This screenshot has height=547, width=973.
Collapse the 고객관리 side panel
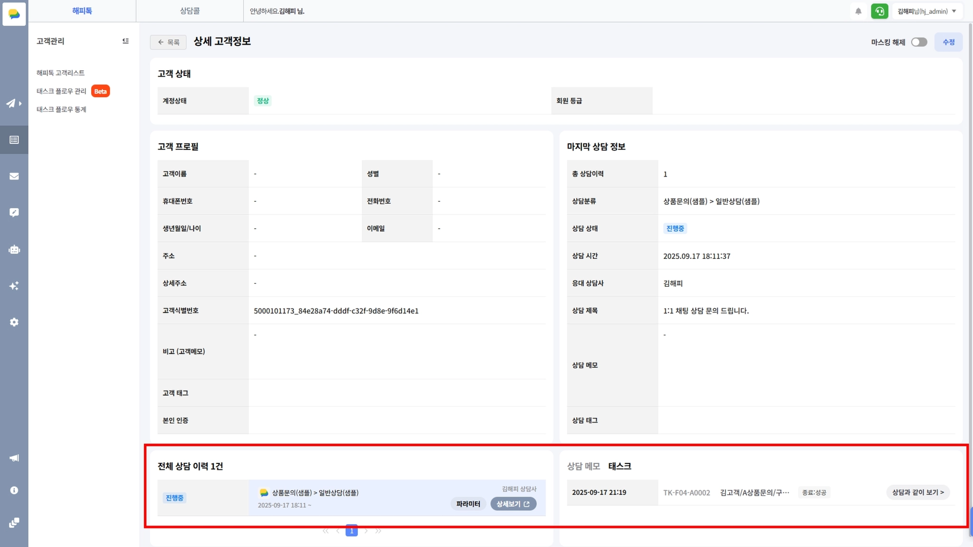pyautogui.click(x=125, y=41)
